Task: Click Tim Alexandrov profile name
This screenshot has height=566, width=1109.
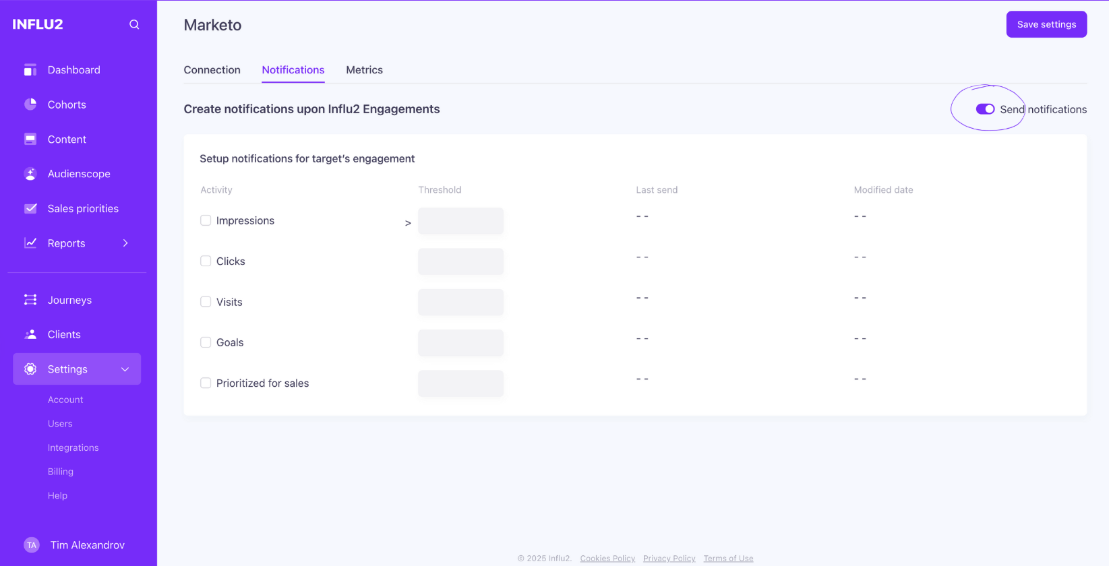Action: 88,545
